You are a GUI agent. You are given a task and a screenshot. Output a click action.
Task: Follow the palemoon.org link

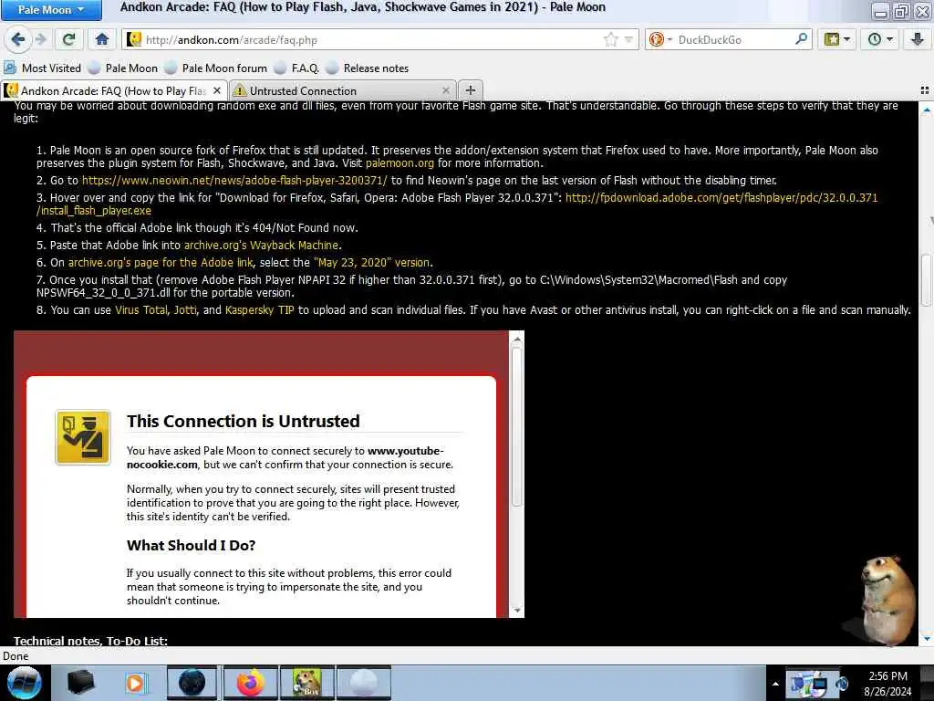[400, 162]
